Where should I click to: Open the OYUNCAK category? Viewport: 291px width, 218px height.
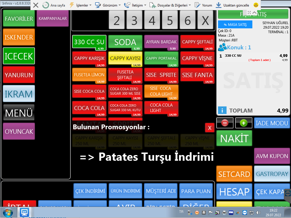[19, 131]
